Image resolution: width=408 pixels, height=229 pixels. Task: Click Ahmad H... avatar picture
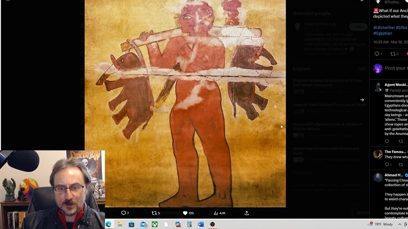pos(378,177)
